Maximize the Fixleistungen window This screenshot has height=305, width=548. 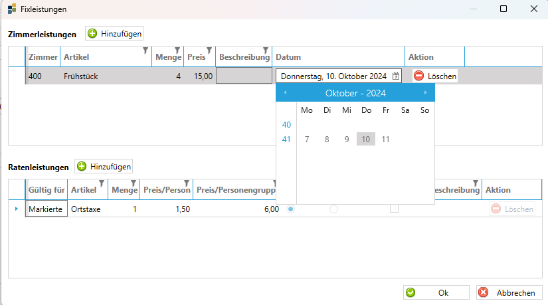point(503,9)
